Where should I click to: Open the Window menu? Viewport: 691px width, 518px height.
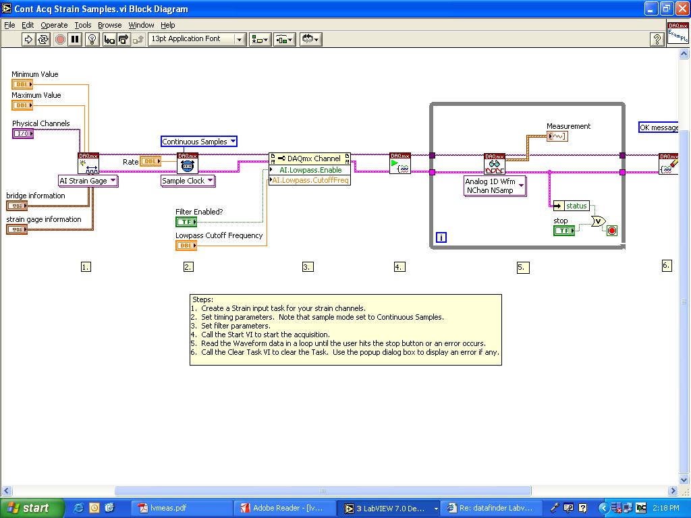click(142, 25)
